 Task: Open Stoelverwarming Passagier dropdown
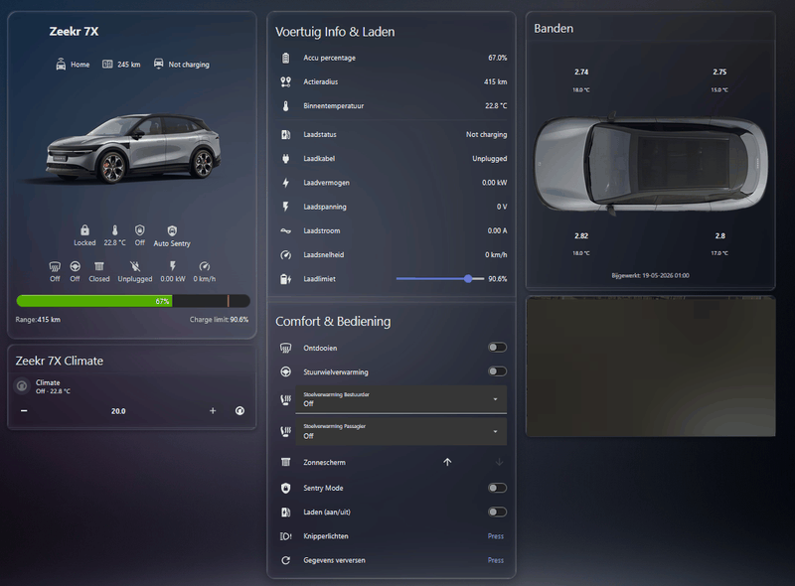click(x=401, y=431)
